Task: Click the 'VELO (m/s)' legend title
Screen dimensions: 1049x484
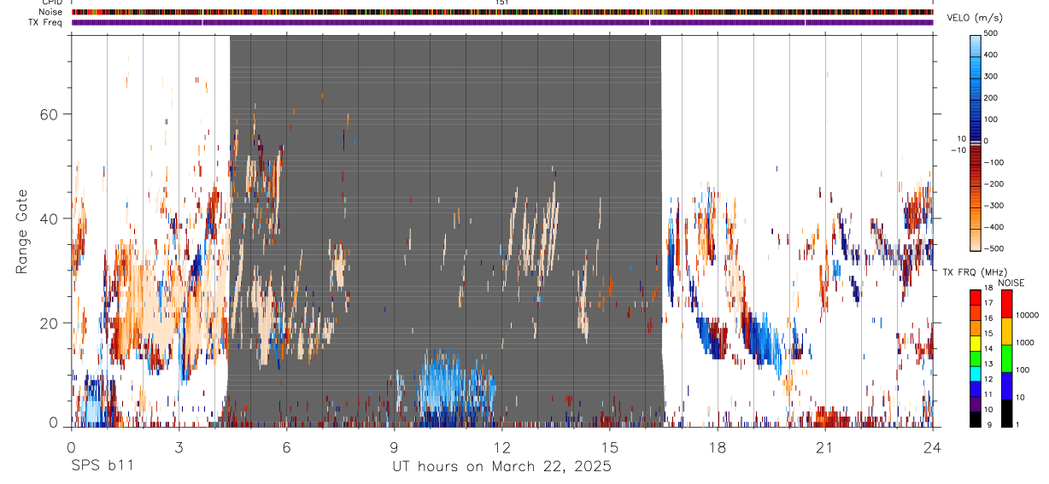Action: 975,18
